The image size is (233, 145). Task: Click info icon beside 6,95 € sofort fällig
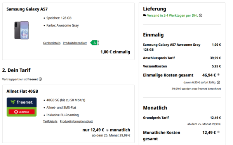pyautogui.click(x=218, y=82)
